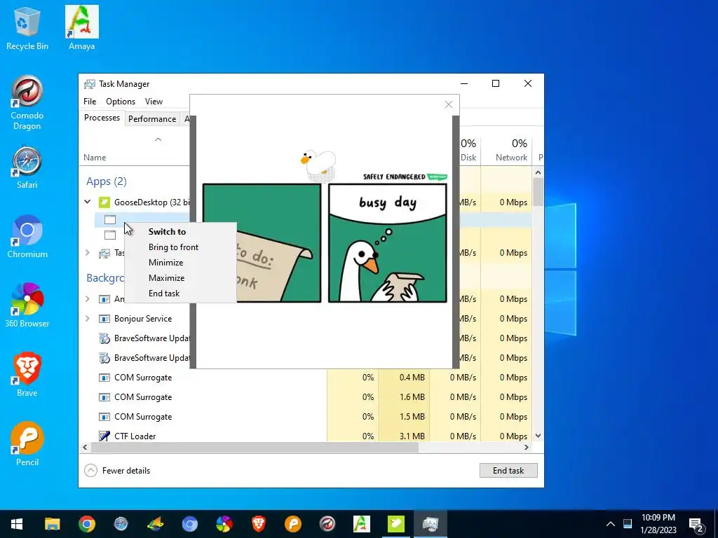The image size is (718, 538).
Task: Open the Safari desktop shortcut
Action: tap(27, 167)
